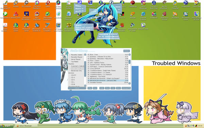Image resolution: width=204 pixels, height=128 pixels.
Task: Select the CD-R F device entry
Action: [73, 75]
